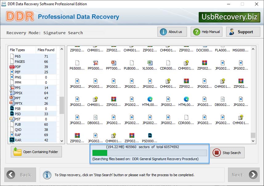
Task: Go Back to the previous step
Action: (20, 175)
